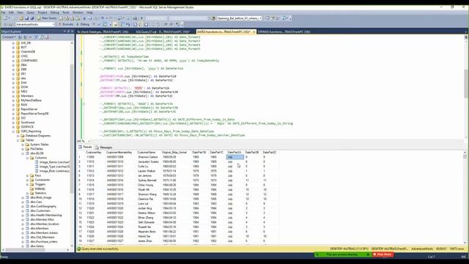Click the CustomerName column header

pyautogui.click(x=147, y=153)
